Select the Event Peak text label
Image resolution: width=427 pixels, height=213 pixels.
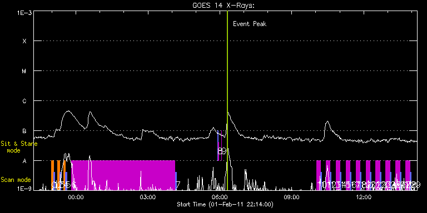coord(250,24)
